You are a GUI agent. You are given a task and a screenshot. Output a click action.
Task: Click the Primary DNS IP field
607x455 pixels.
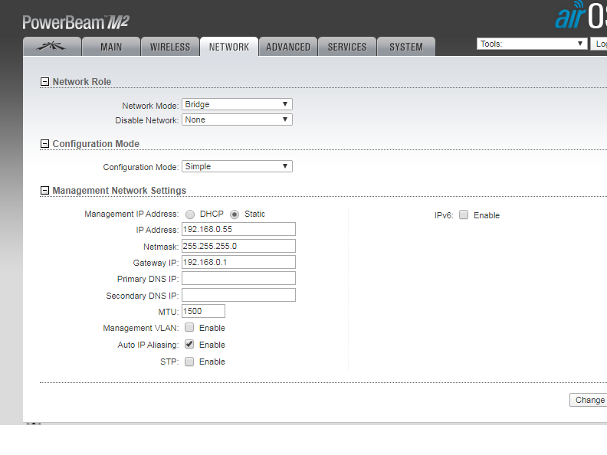(238, 278)
